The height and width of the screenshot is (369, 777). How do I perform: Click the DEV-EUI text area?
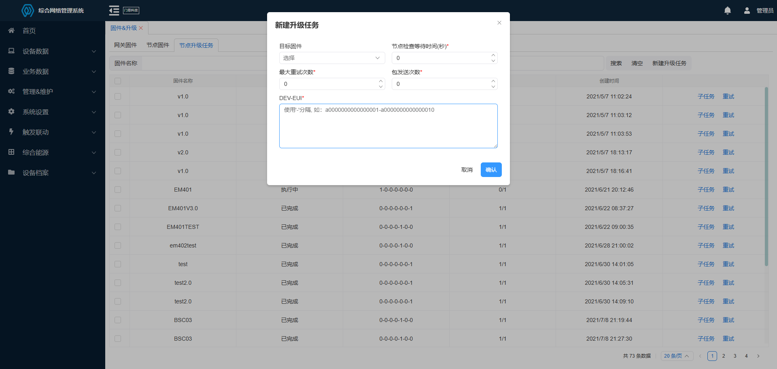(x=388, y=126)
